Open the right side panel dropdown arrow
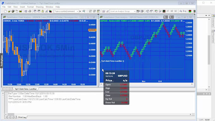Screen dimensions: 215x121 [206, 15]
